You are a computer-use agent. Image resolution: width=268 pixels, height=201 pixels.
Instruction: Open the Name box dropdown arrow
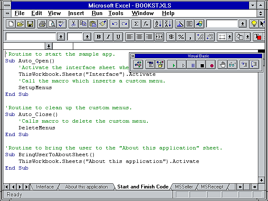coord(49,46)
